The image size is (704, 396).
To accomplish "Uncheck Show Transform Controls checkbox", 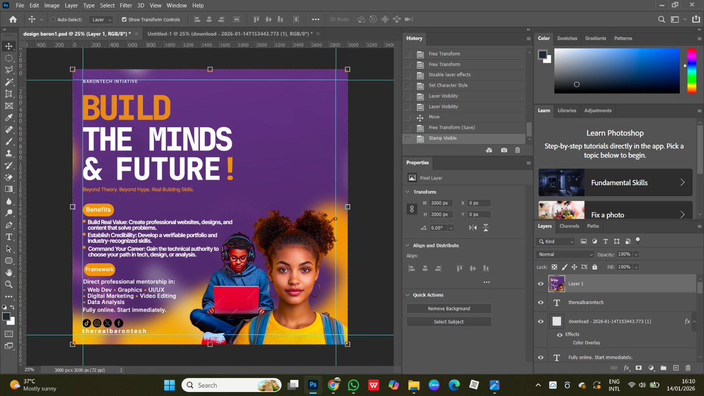I will click(x=124, y=19).
